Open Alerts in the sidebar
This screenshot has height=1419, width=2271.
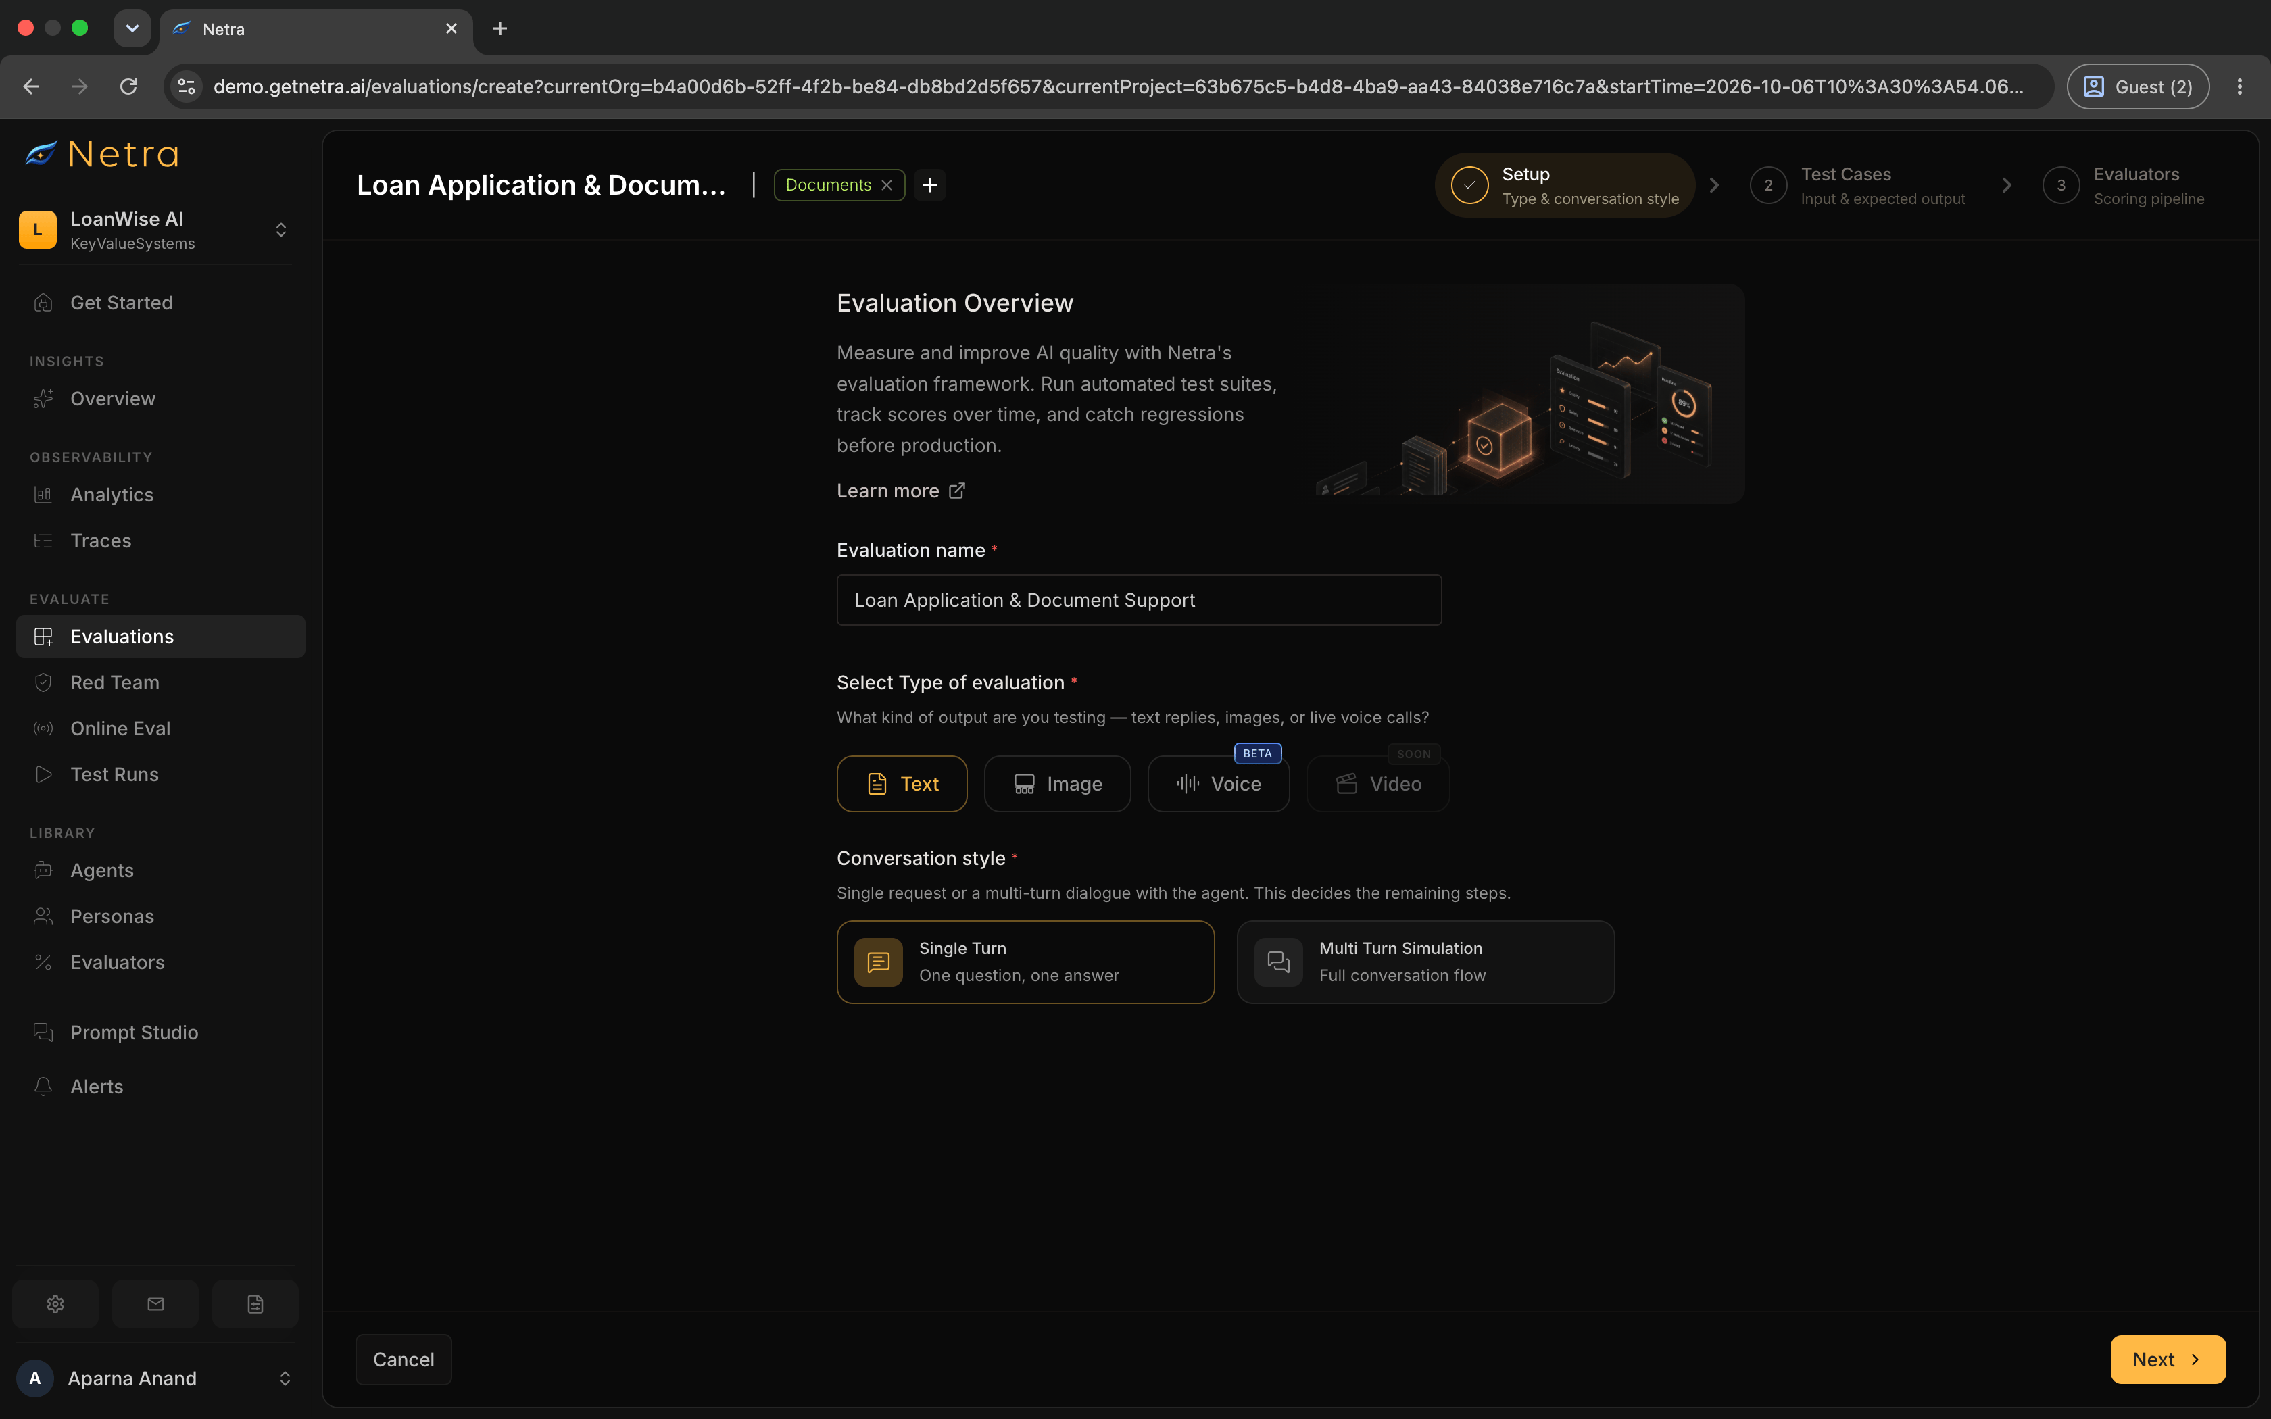[x=160, y=1086]
